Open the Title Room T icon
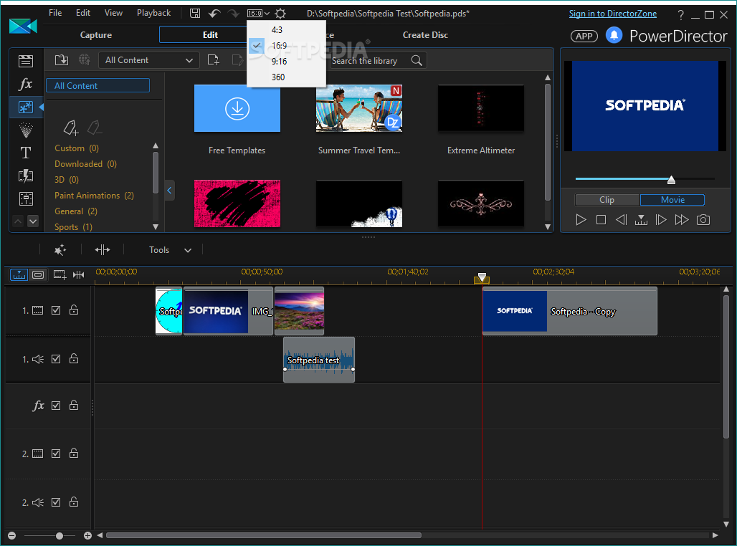 point(25,153)
